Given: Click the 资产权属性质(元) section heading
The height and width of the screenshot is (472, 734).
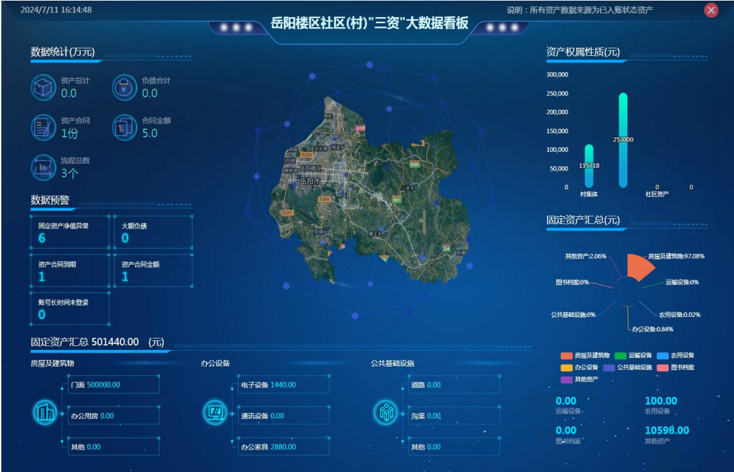Looking at the screenshot, I should click(583, 52).
